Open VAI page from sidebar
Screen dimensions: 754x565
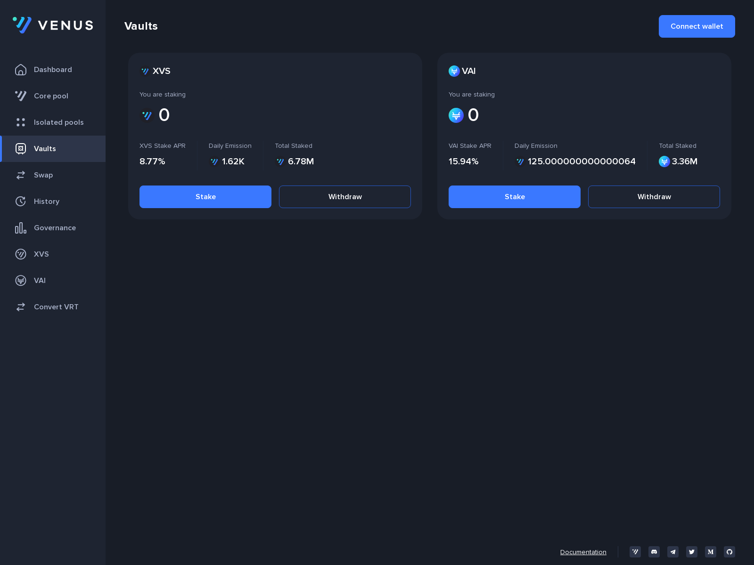[x=53, y=281]
